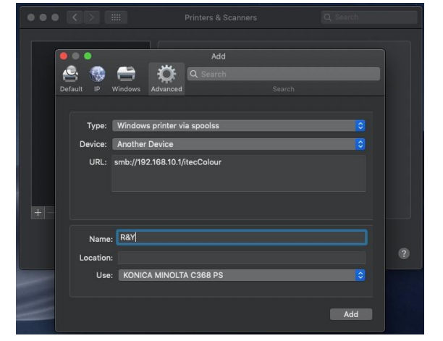Click the show all grid icon
Viewport: 443px width, 341px height.
click(x=116, y=17)
